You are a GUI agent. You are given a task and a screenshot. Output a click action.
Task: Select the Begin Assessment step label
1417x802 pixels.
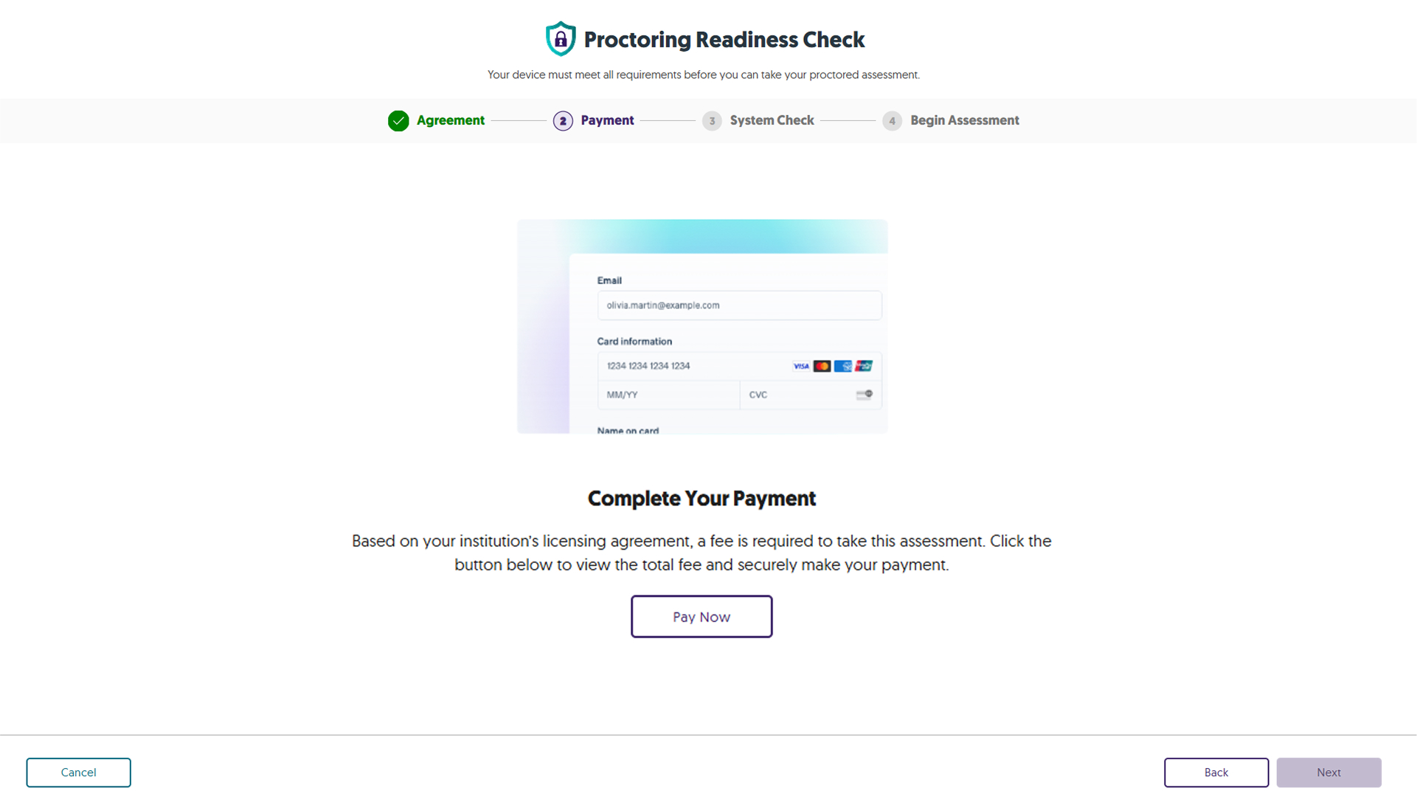tap(964, 121)
